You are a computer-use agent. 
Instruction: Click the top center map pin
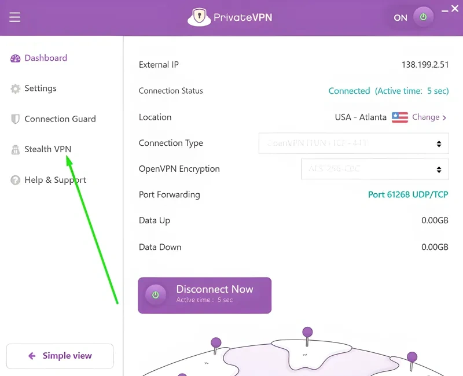(x=307, y=337)
